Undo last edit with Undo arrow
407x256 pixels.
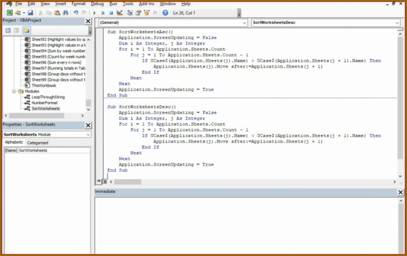coord(76,13)
